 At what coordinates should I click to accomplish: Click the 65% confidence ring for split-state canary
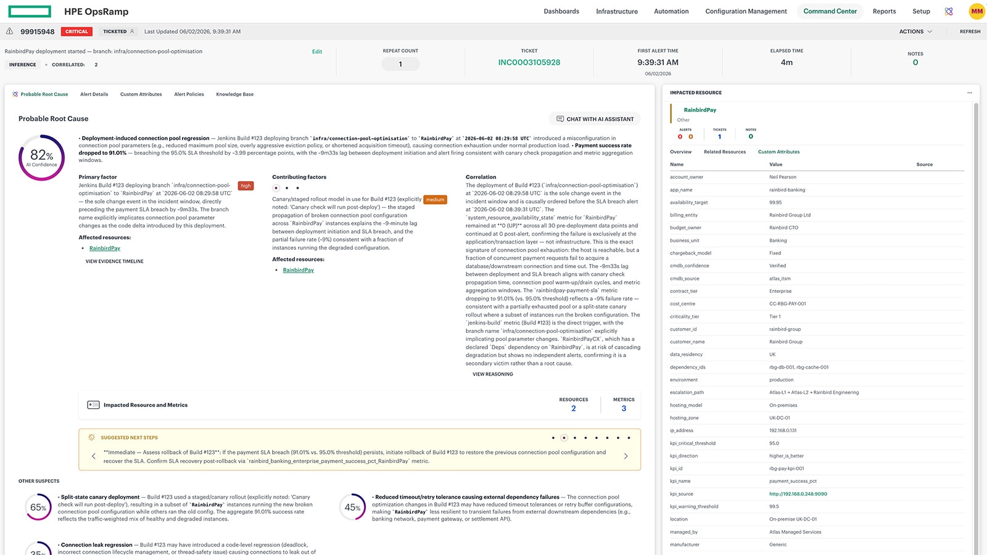38,508
